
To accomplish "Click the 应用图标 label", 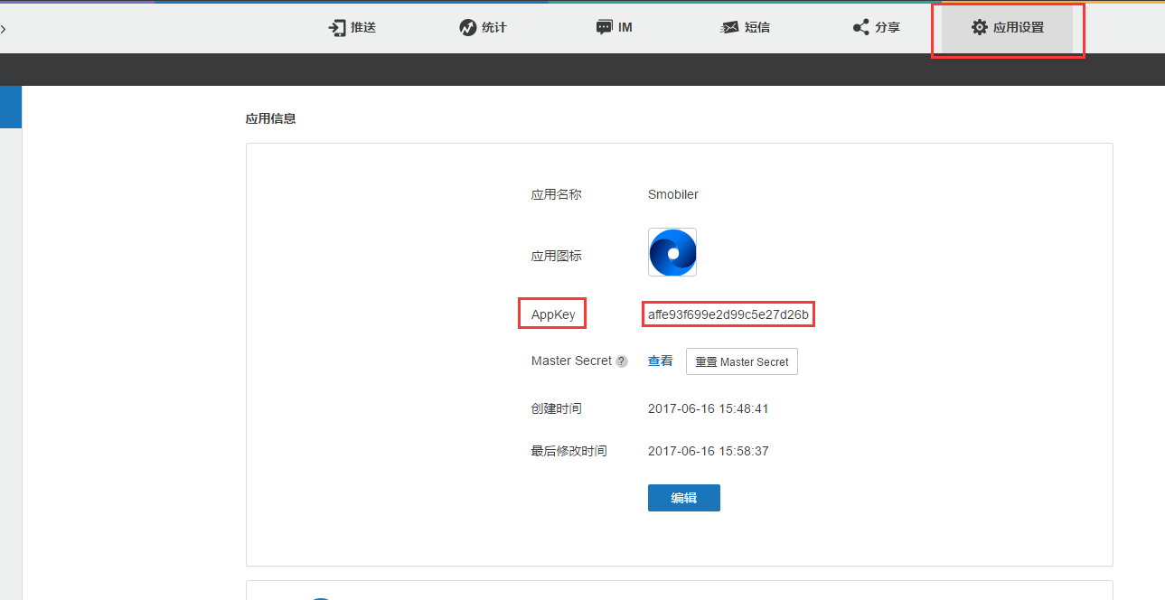I will point(557,256).
